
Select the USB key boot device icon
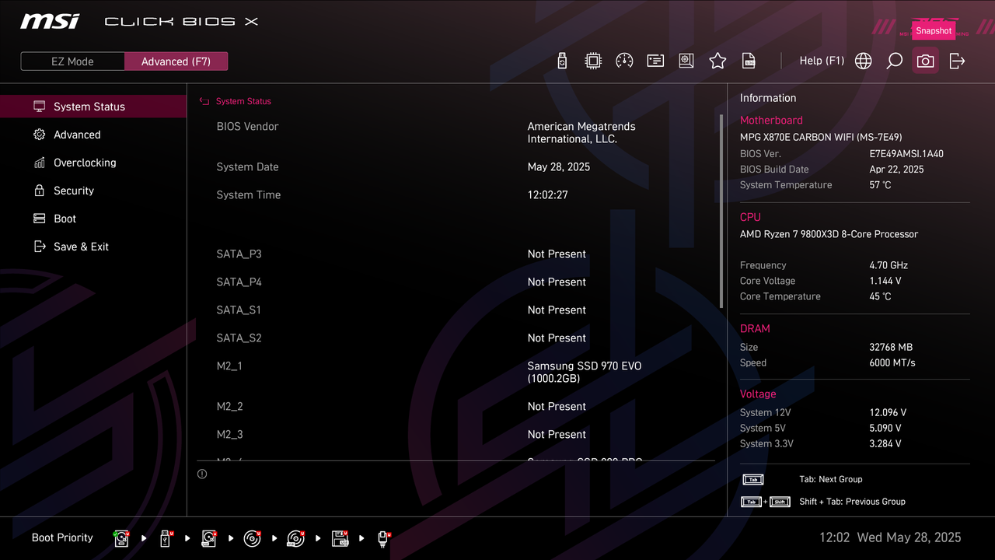166,538
